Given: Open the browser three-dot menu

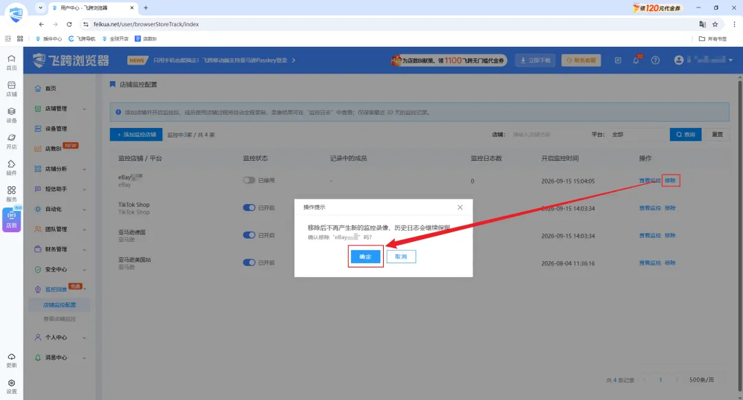Looking at the screenshot, I should [x=735, y=24].
